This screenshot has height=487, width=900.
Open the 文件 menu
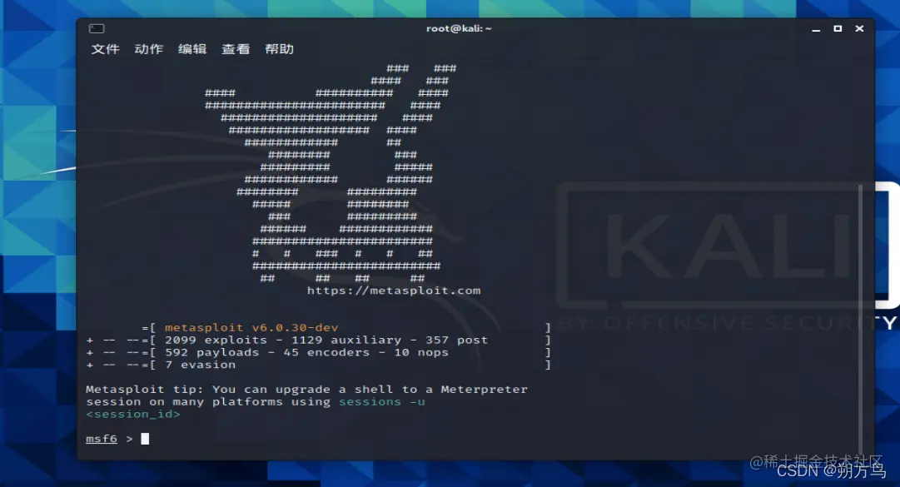(x=106, y=49)
